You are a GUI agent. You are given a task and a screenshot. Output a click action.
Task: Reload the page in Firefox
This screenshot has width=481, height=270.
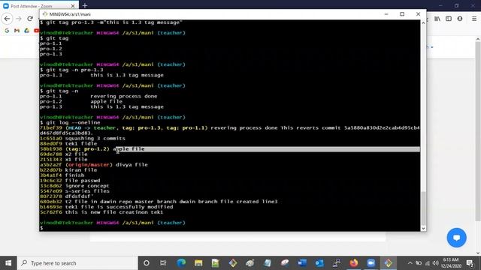coord(30,19)
